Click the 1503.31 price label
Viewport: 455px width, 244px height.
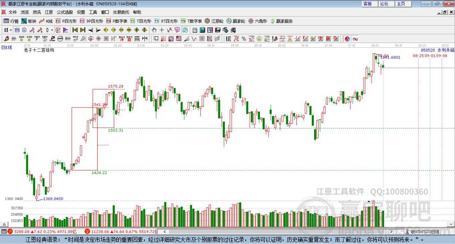tap(116, 130)
